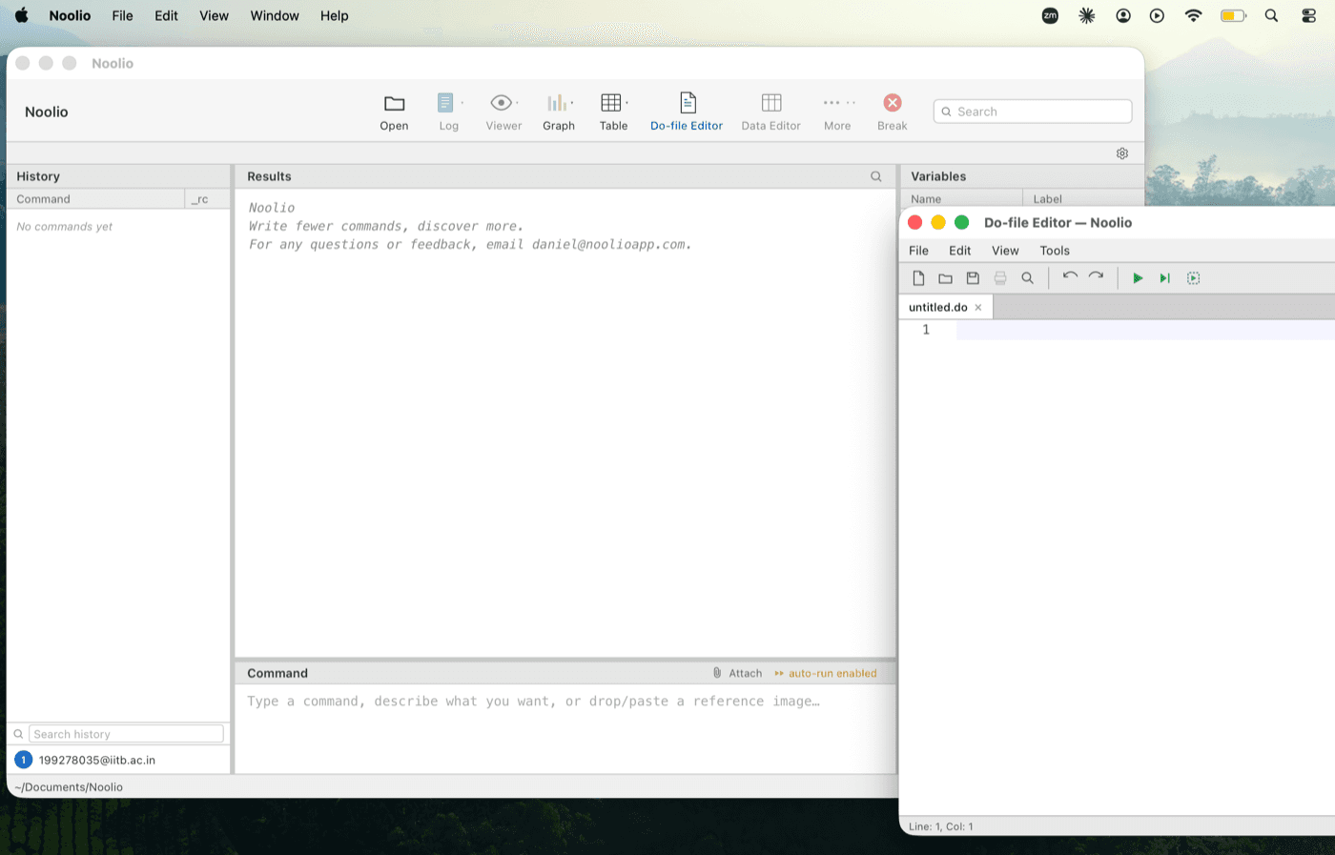Open the Noolio menu in menu bar

click(x=70, y=15)
